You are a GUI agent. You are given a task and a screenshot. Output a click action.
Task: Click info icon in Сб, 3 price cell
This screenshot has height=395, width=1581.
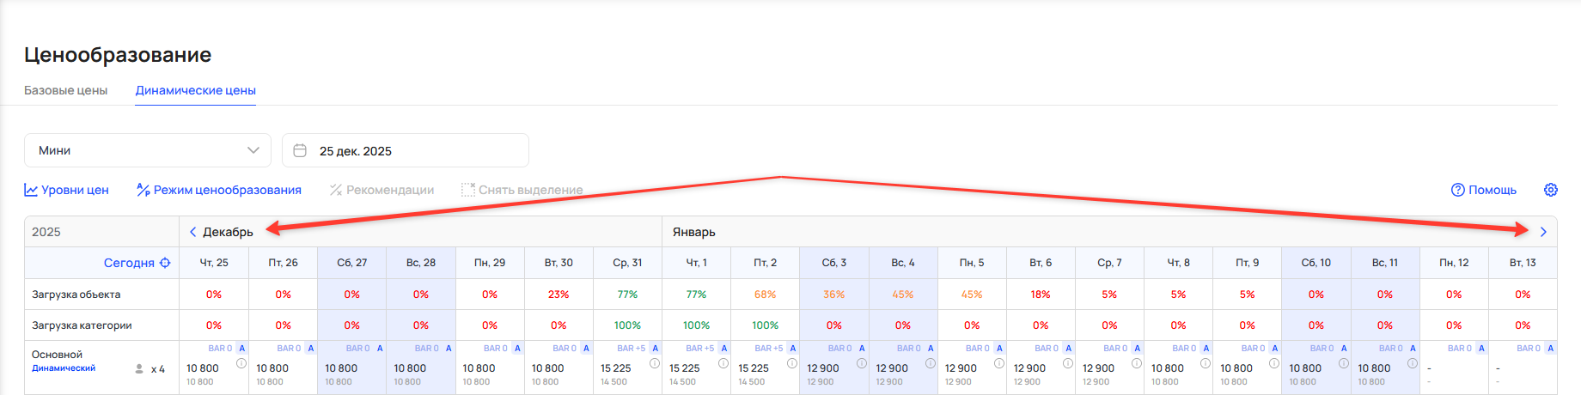(861, 363)
